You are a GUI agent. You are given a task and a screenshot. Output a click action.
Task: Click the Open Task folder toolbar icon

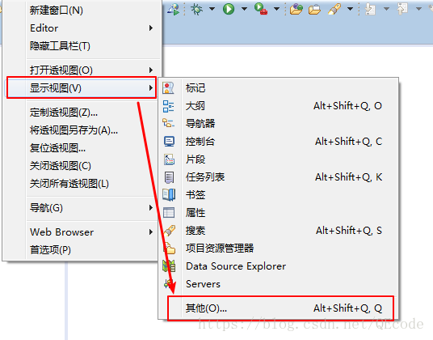pos(314,10)
